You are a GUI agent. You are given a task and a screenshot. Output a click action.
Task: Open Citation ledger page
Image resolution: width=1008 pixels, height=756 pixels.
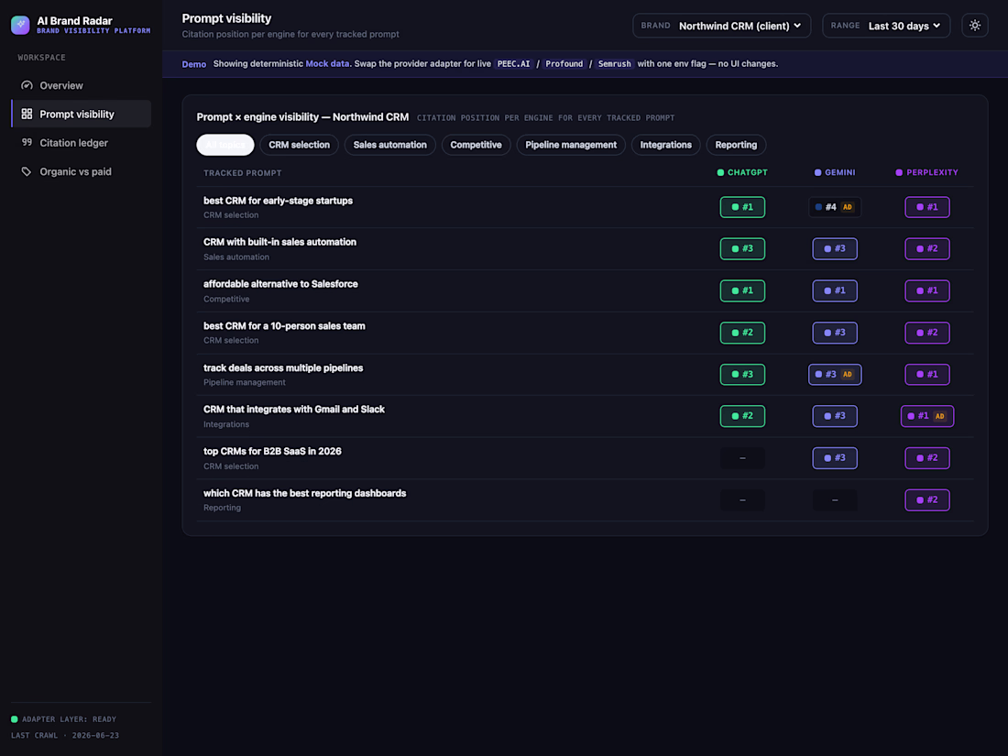[x=81, y=143]
